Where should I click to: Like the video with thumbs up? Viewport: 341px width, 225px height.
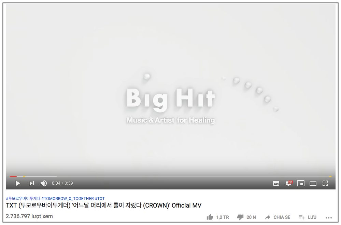tap(210, 217)
